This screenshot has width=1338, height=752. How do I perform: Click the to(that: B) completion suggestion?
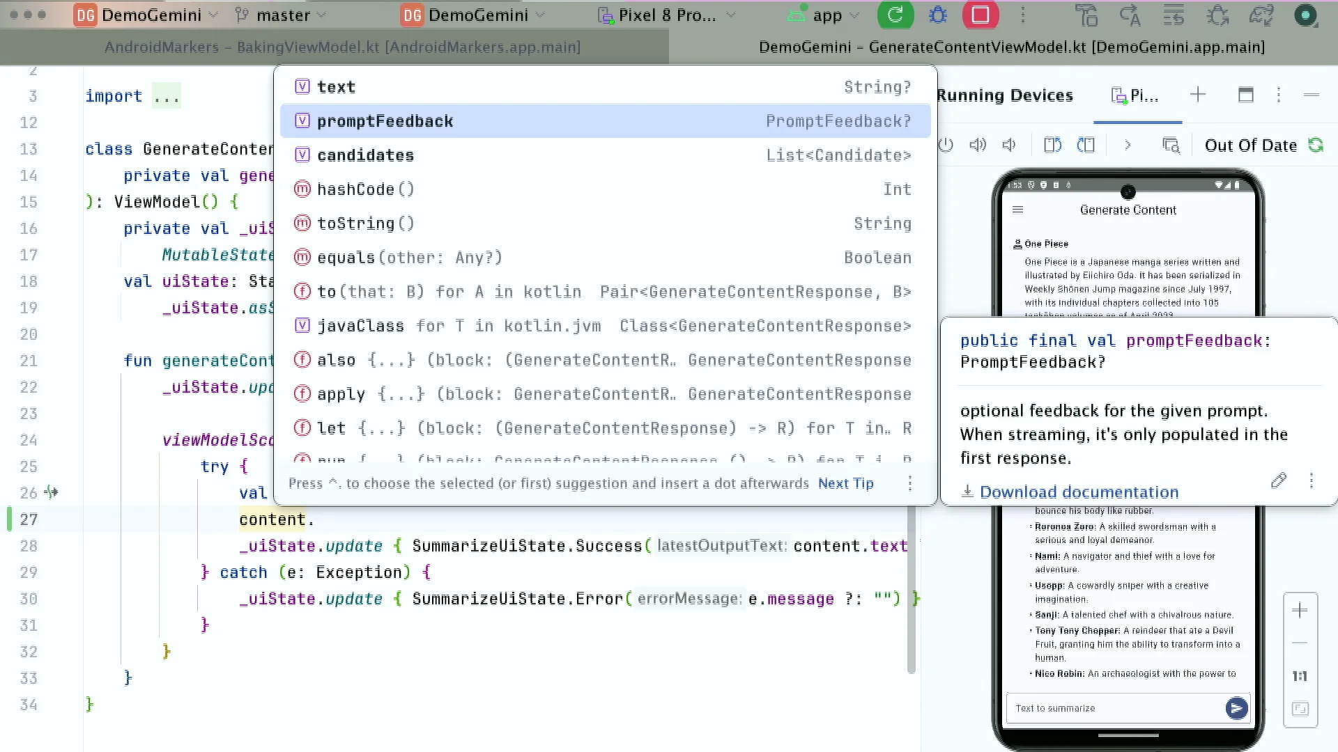(x=605, y=292)
